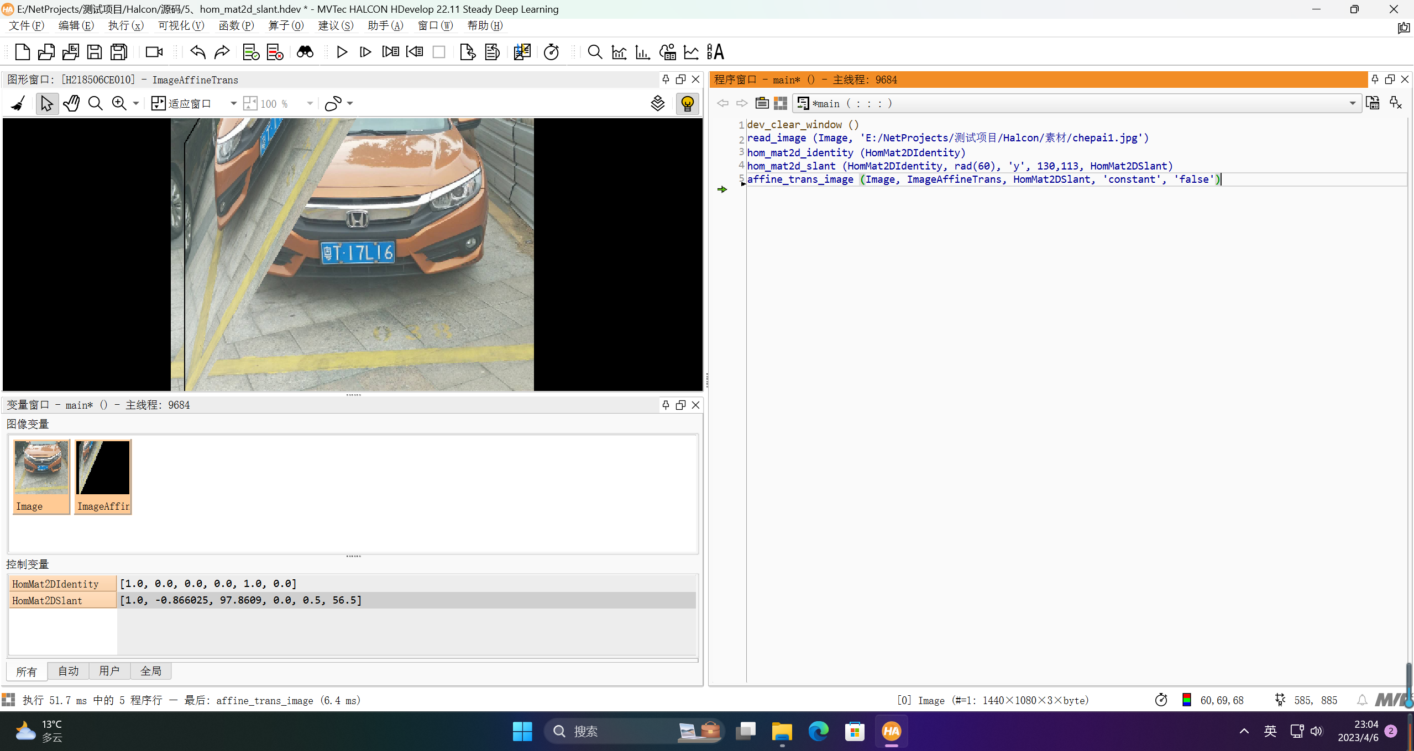Click the binoculars find icon
The width and height of the screenshot is (1414, 751).
click(x=305, y=52)
